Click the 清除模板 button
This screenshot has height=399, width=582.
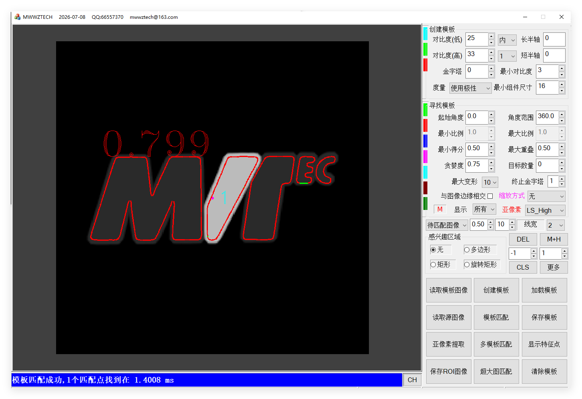pyautogui.click(x=544, y=371)
